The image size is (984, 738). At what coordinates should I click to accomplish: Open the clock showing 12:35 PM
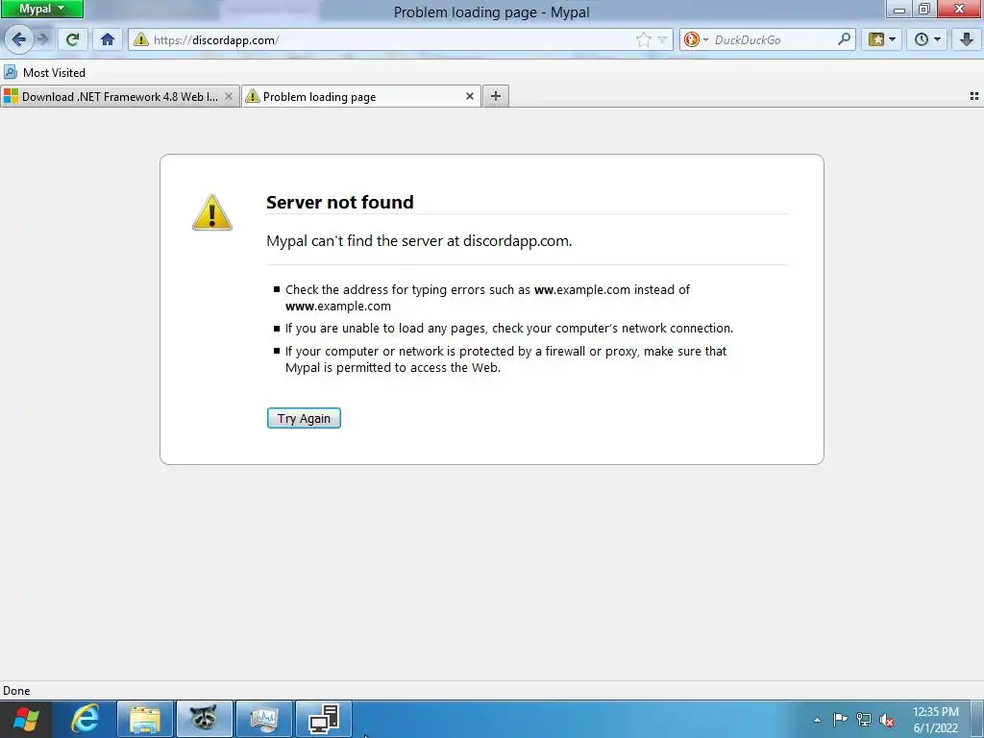[936, 720]
